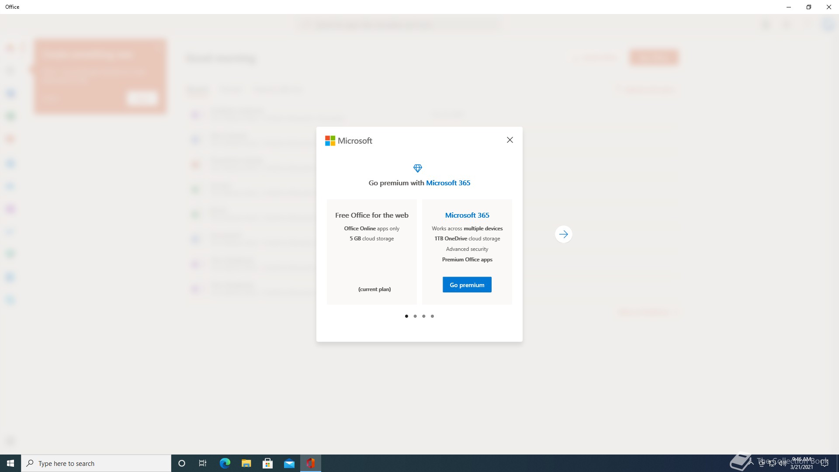The width and height of the screenshot is (839, 472).
Task: Click the Microsoft logo in dialog
Action: click(348, 141)
